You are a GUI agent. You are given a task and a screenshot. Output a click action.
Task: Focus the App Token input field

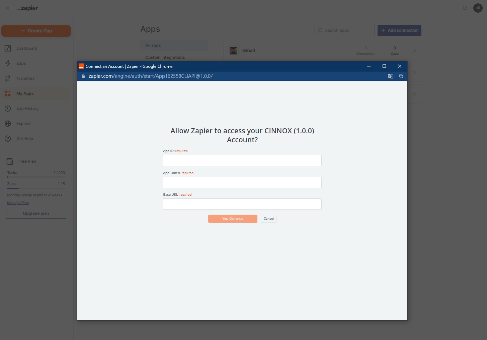click(242, 182)
